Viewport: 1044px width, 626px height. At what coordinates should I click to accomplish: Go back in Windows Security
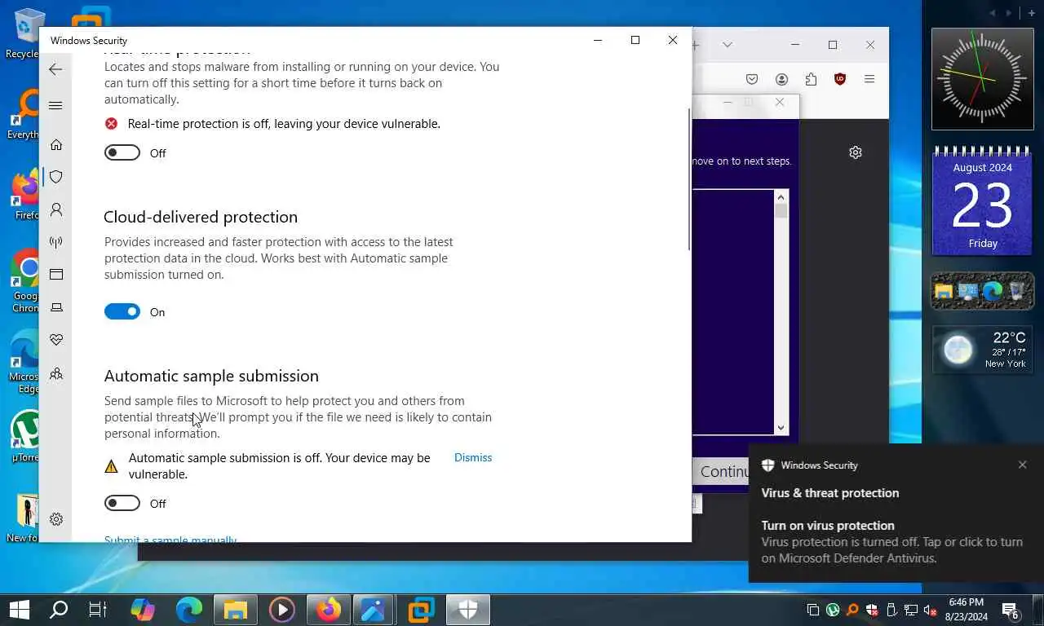click(55, 69)
